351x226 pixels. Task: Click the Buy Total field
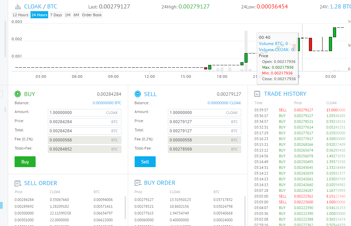pos(85,131)
